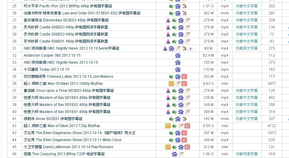Click red magnet icon for Man Of Steel 1080p

click(x=184, y=84)
